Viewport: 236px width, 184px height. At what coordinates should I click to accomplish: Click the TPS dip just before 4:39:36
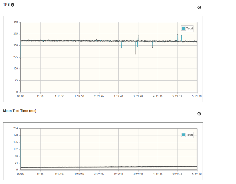tap(152, 47)
